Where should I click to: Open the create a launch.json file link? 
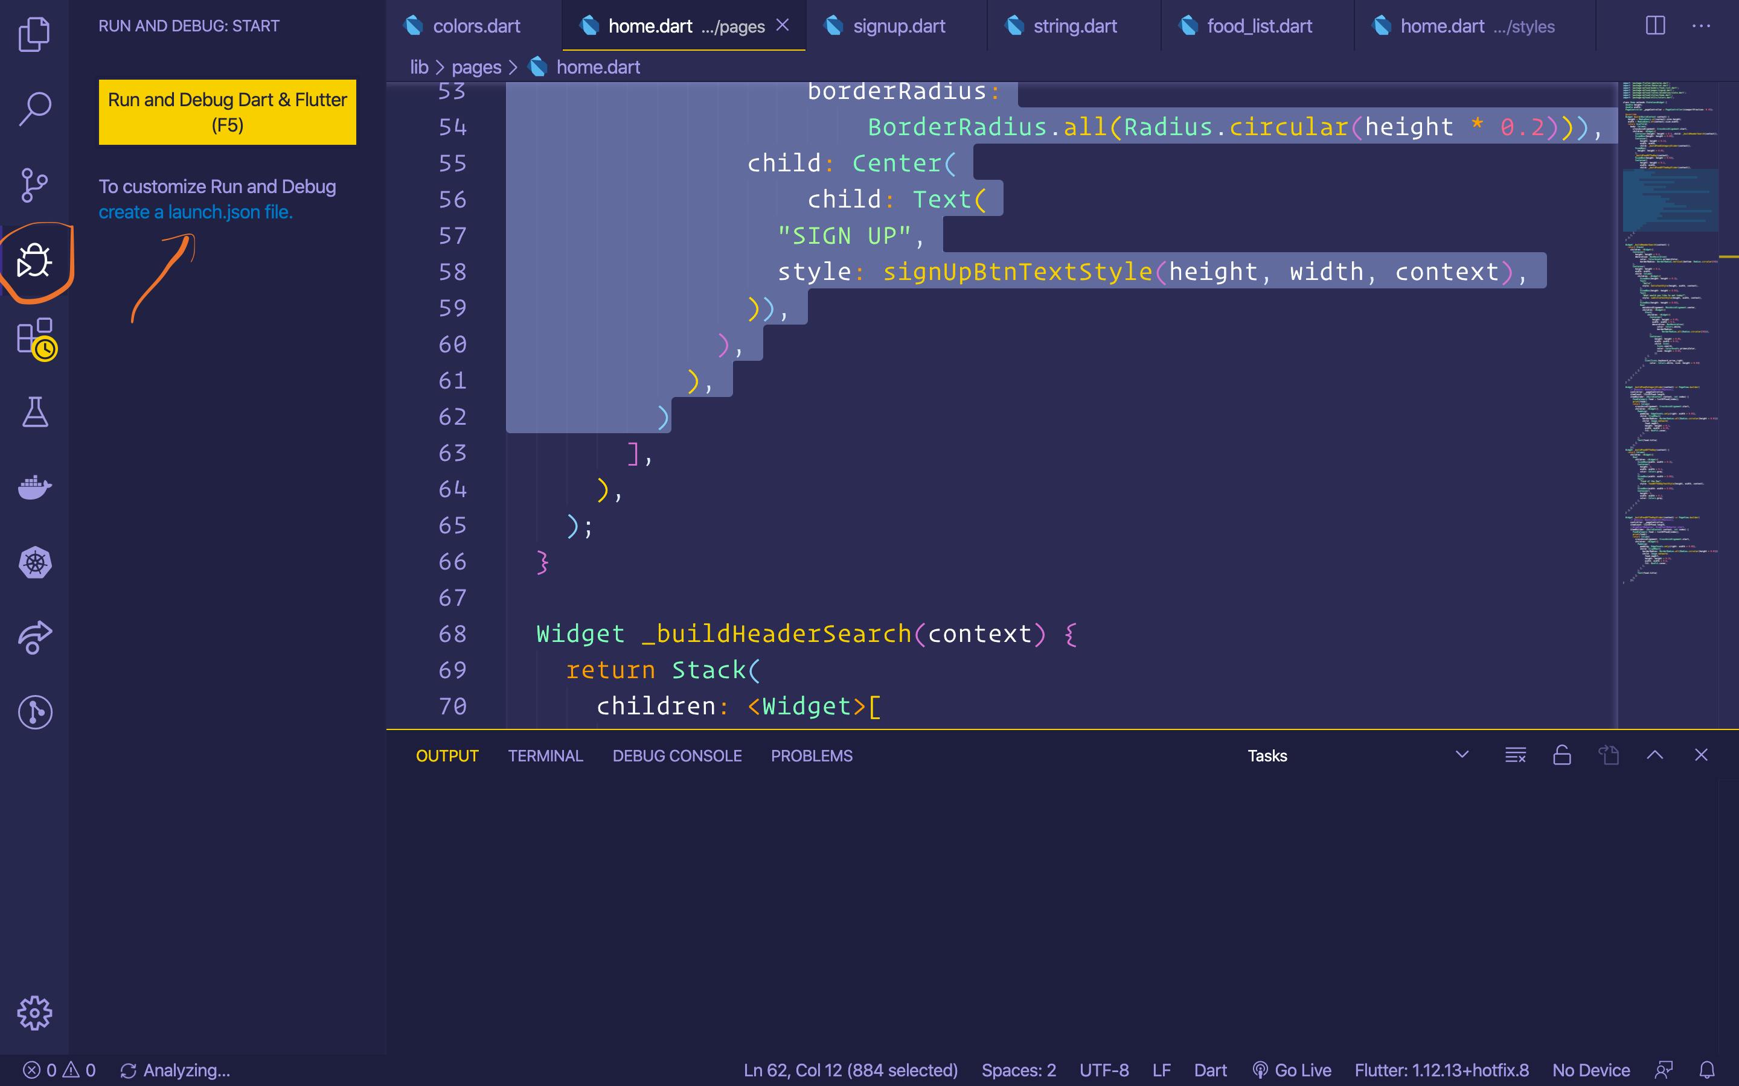(x=195, y=210)
